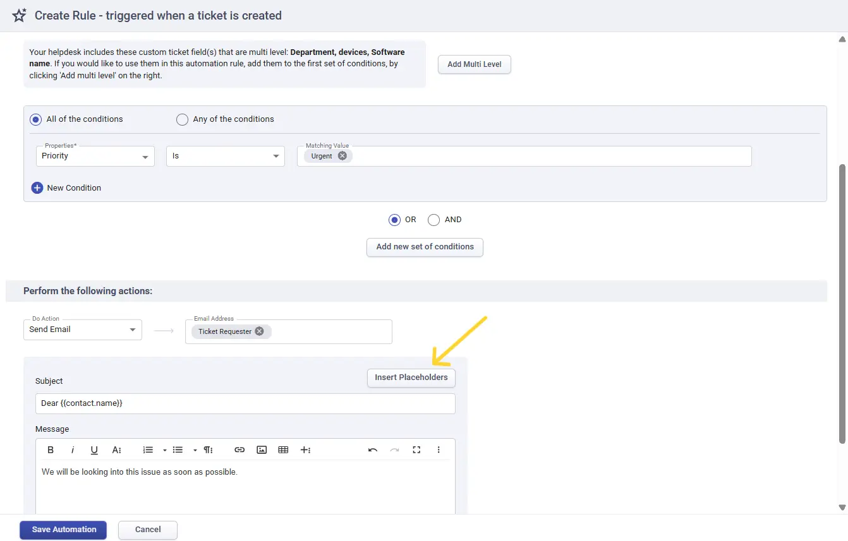Click in the Matching Value field
This screenshot has height=541, width=848.
tap(524, 156)
